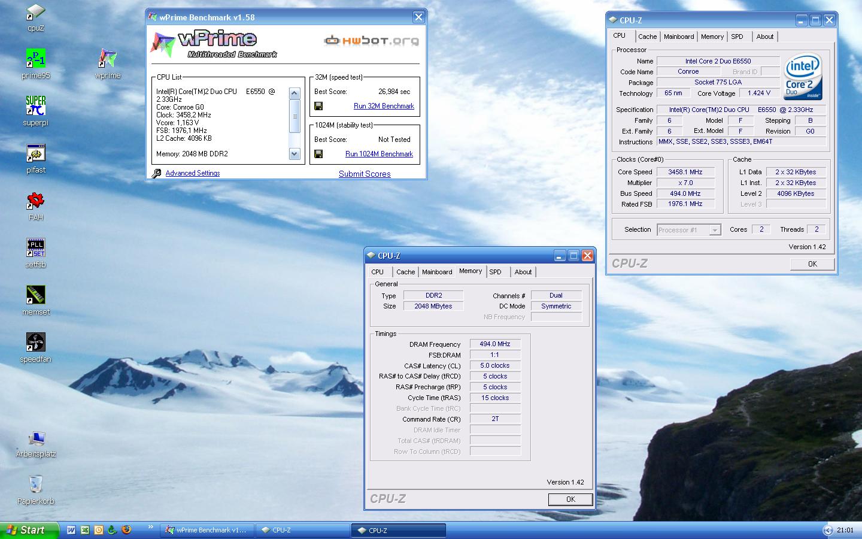Click the hwbot.org logo in wPrime
The width and height of the screenshot is (862, 539).
(x=371, y=41)
